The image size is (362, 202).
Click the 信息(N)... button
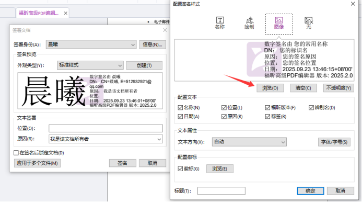coord(153,44)
